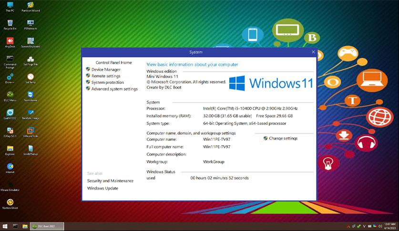Open Command Prompt desktop shortcut
Image resolution: width=399 pixels, height=231 pixels.
[10, 62]
